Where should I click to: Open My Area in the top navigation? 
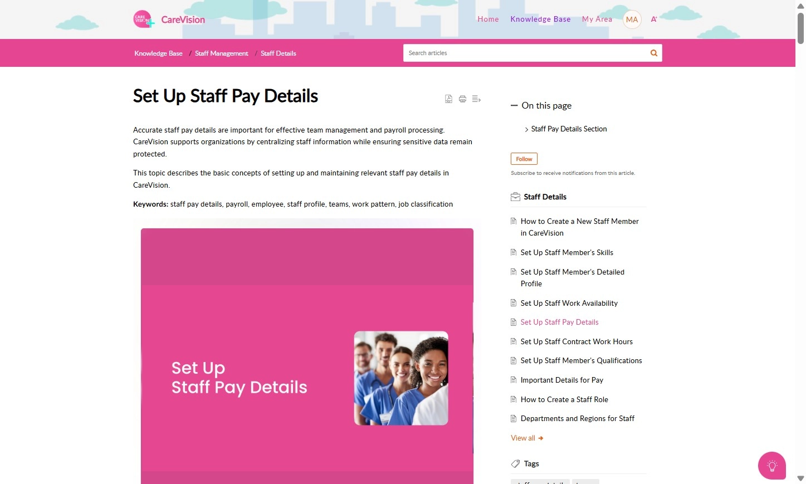597,19
